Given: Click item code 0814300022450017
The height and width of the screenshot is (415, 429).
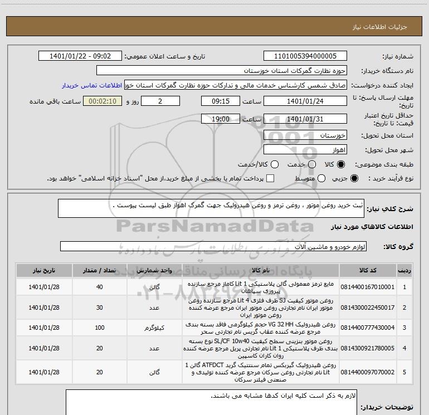Looking at the screenshot, I should pos(368,307).
